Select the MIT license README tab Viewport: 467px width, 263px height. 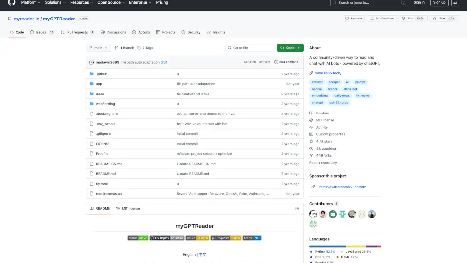click(127, 208)
